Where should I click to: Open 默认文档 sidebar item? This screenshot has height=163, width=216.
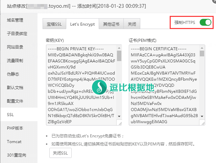click(x=15, y=88)
